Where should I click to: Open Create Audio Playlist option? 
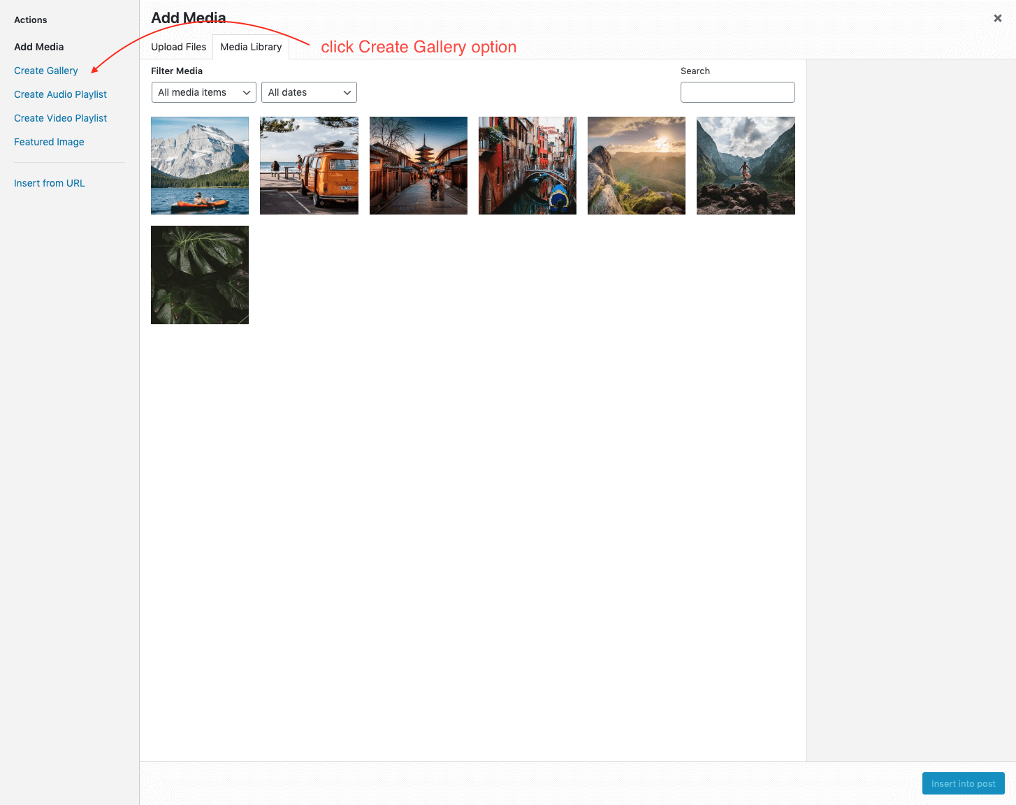(60, 94)
